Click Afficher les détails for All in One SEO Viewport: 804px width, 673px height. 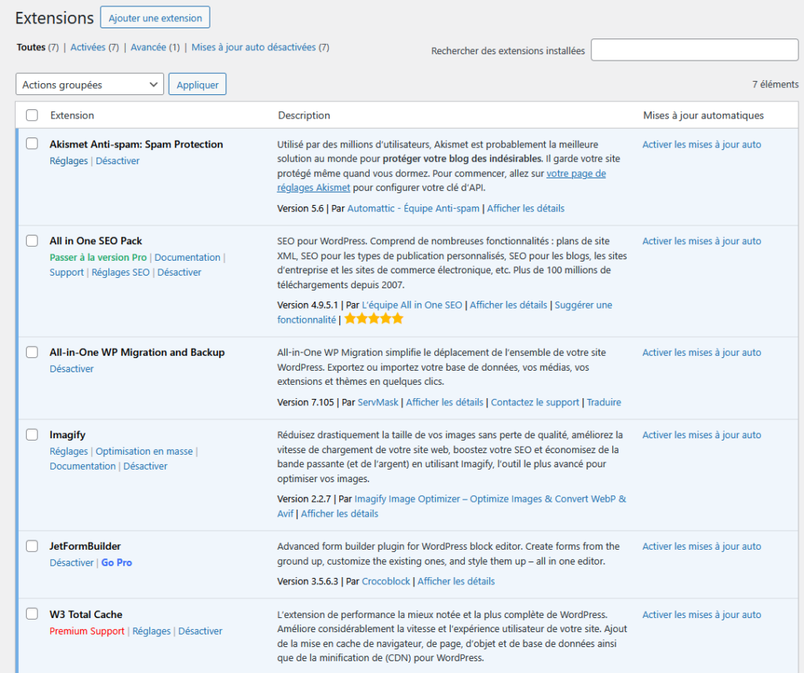click(x=508, y=305)
